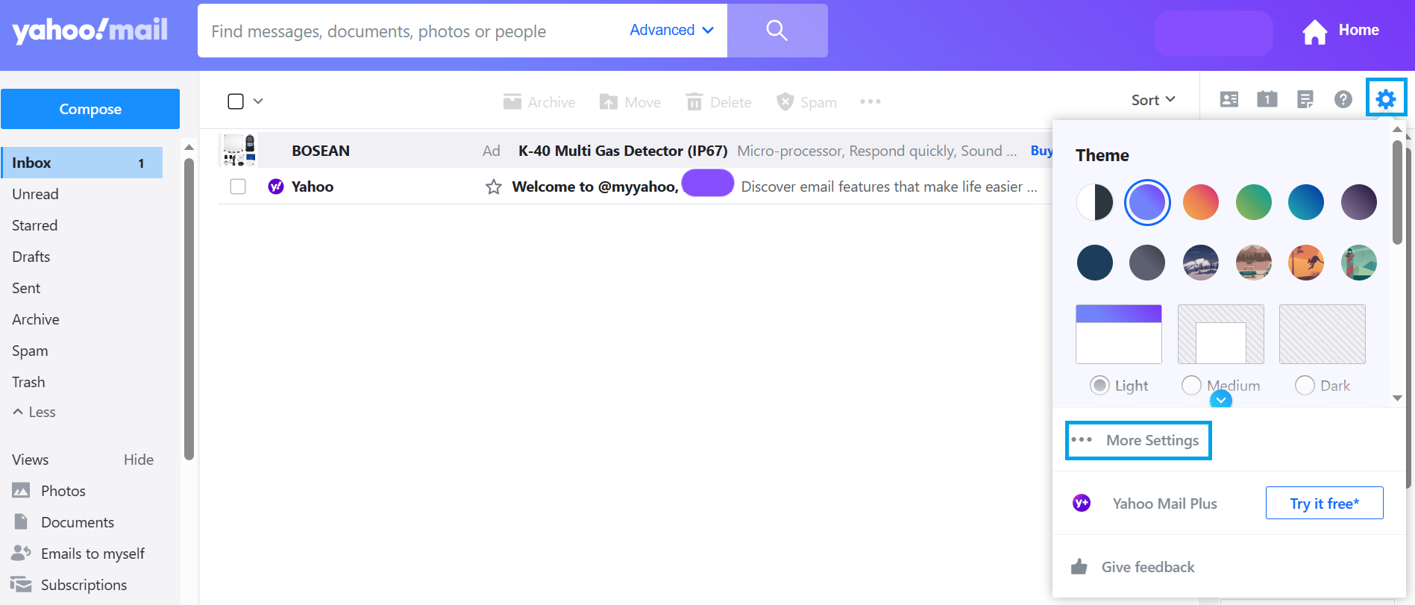The image size is (1415, 605).
Task: Collapse folders with the Less chevron
Action: point(18,412)
